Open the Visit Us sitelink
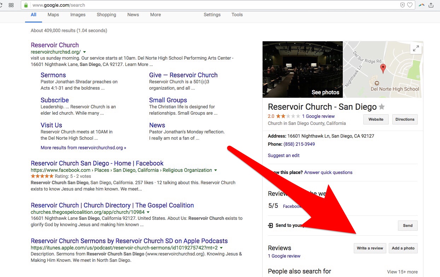The height and width of the screenshot is (277, 440). pos(51,125)
